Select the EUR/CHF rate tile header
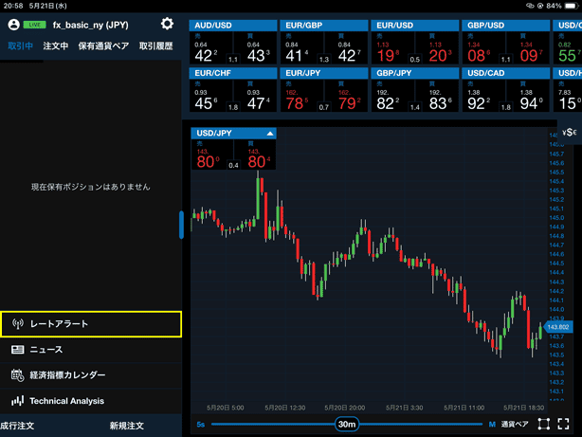 click(233, 73)
